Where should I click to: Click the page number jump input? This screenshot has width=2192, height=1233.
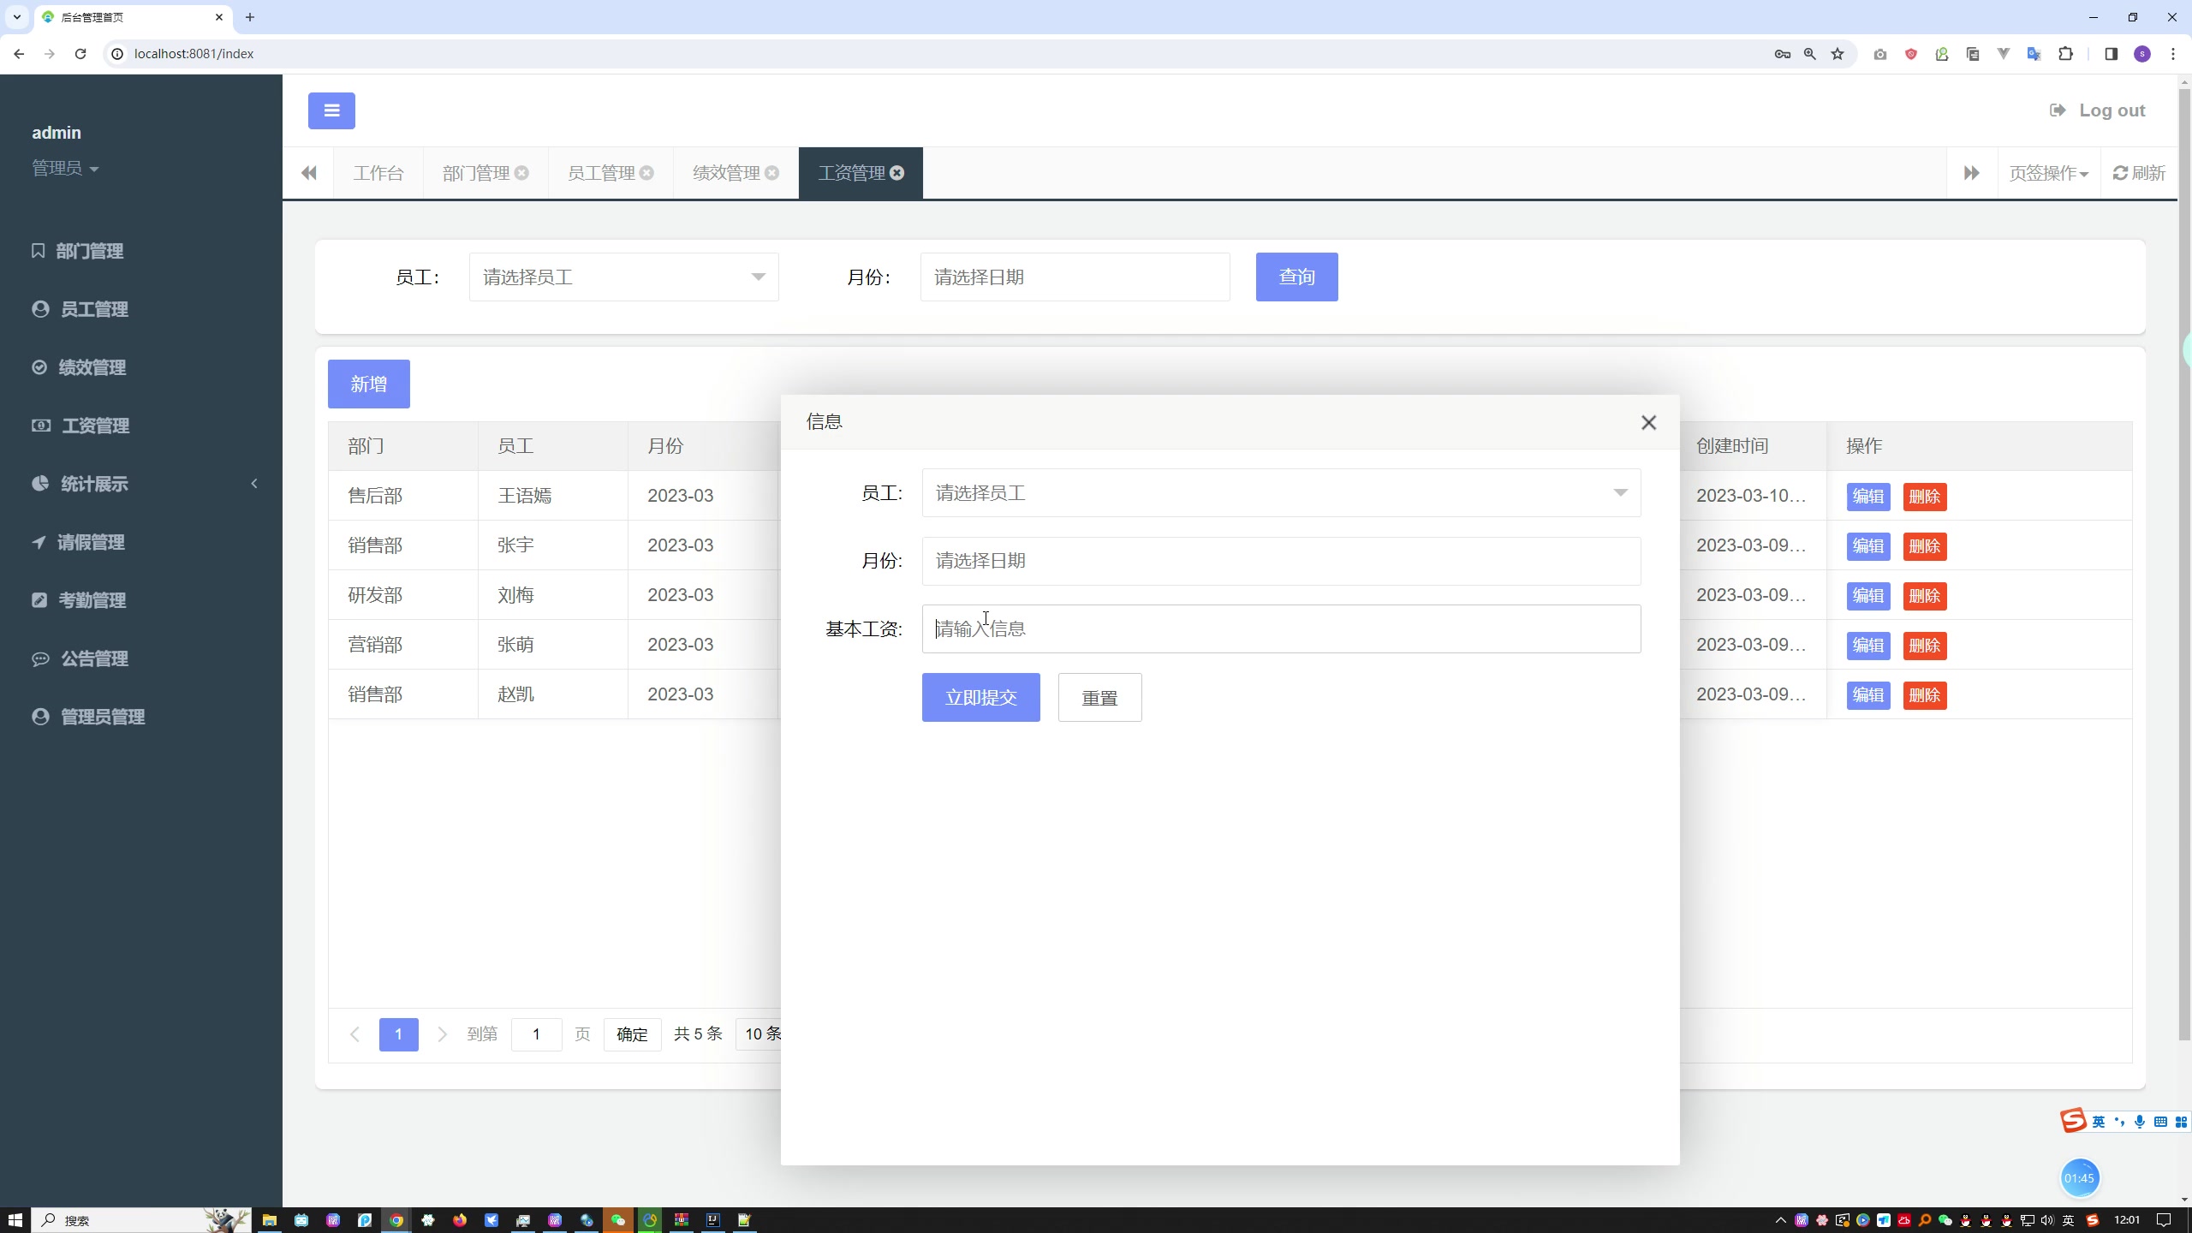[536, 1034]
